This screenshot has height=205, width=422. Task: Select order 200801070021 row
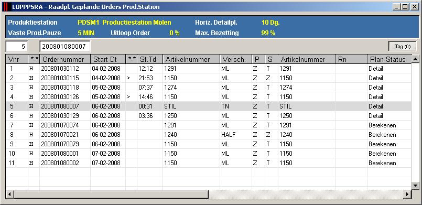click(x=208, y=135)
